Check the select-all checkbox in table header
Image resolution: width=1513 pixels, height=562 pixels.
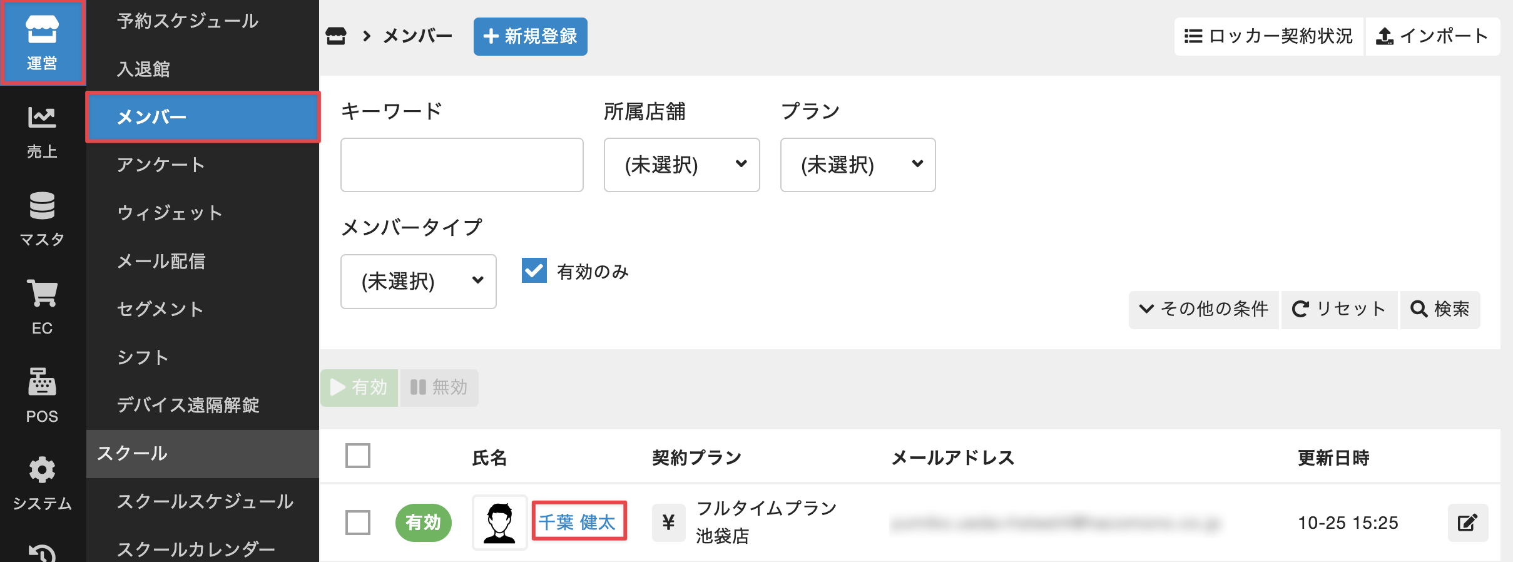click(x=358, y=456)
